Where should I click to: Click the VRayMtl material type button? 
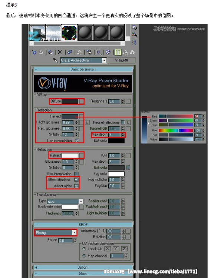click(x=122, y=60)
